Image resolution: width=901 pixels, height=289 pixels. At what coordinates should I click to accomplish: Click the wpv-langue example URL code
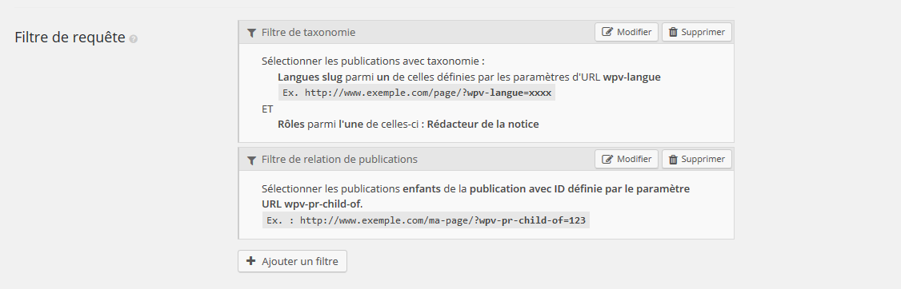point(417,93)
